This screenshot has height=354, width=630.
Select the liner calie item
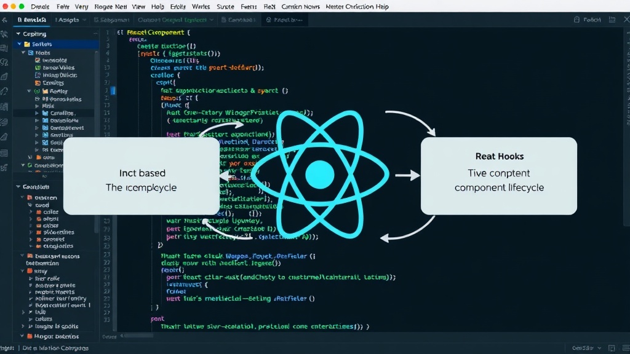tap(47, 278)
